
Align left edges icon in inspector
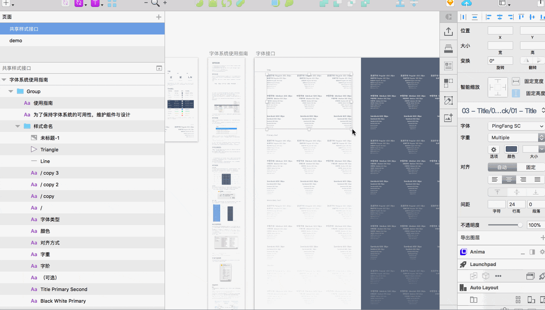(489, 17)
